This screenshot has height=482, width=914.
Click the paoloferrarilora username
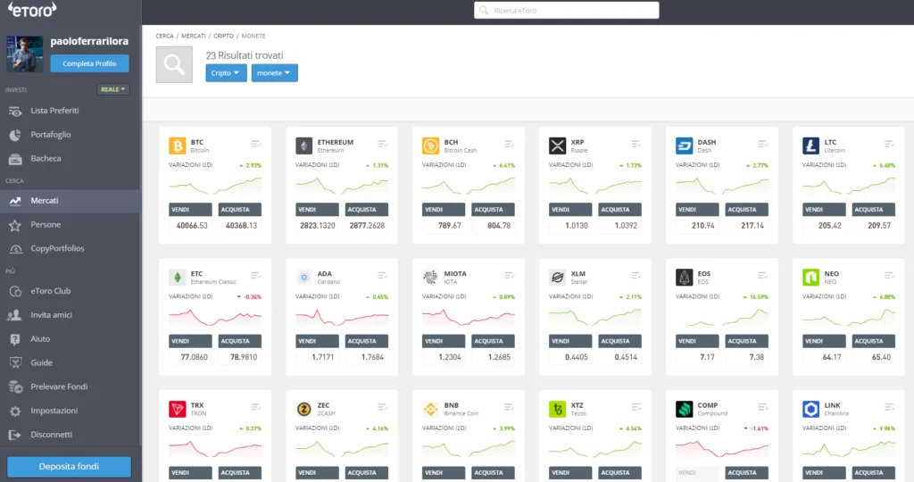tap(89, 41)
